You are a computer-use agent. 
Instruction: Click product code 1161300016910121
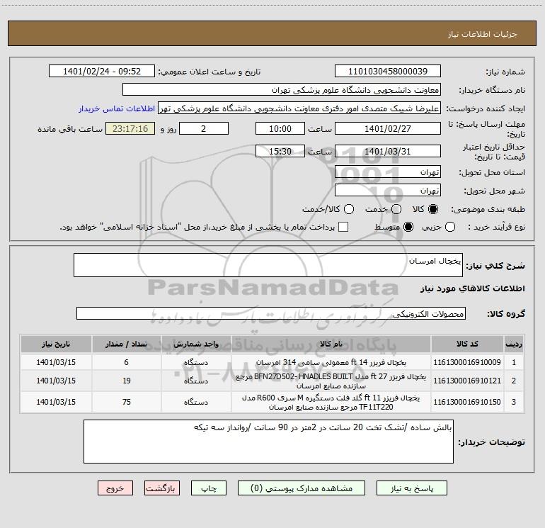(467, 381)
